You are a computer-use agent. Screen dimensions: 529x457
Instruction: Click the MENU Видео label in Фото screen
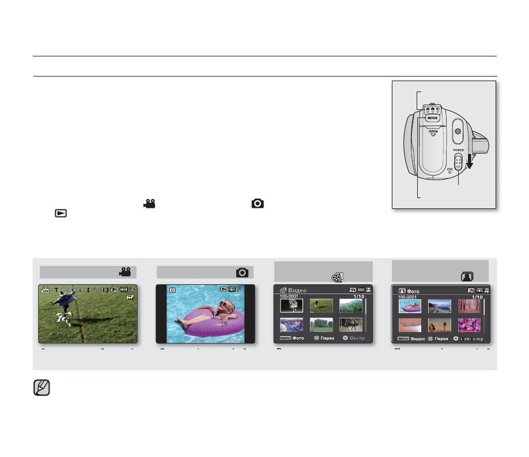pos(411,338)
